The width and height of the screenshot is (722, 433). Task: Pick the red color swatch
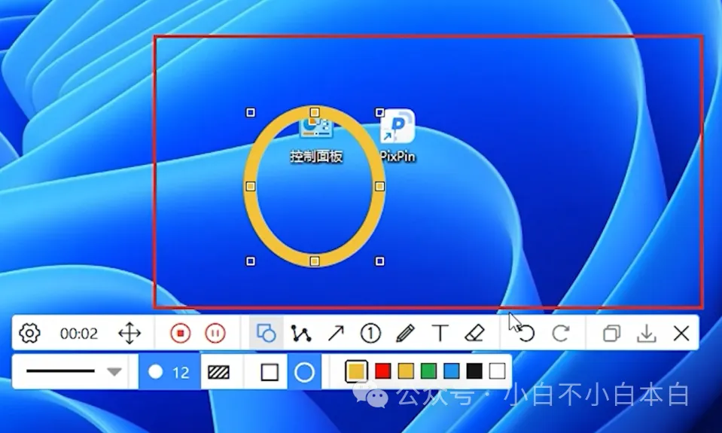pyautogui.click(x=382, y=371)
